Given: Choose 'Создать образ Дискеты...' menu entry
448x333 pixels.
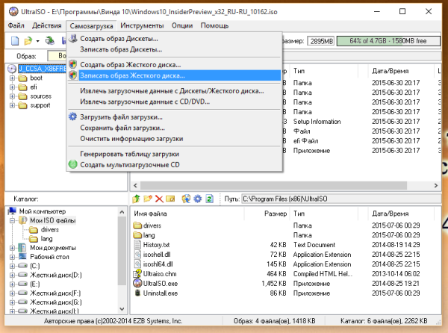Looking at the screenshot, I should pyautogui.click(x=174, y=38).
